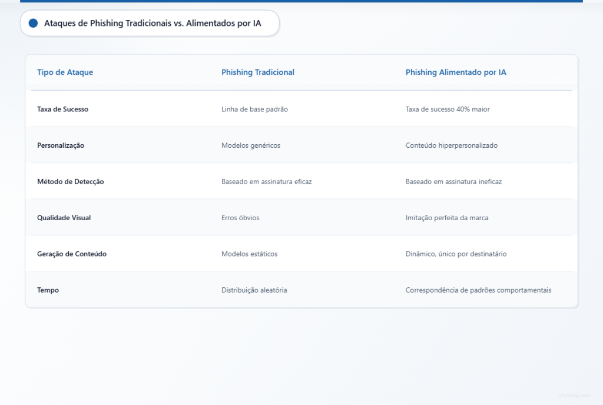Click the 'Baseado em assinatura ineficaz' cell

pos(453,181)
